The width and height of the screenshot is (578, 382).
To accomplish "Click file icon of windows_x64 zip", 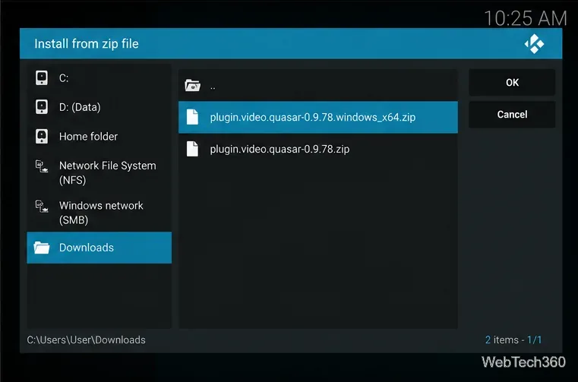I will pyautogui.click(x=192, y=117).
